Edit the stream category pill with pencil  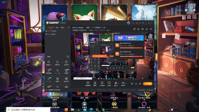[x=79, y=30]
